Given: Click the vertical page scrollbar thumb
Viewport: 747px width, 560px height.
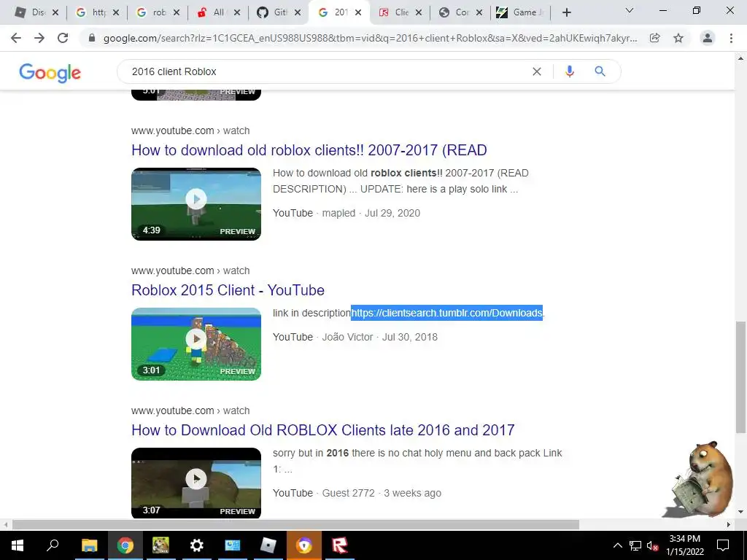Looking at the screenshot, I should 740,377.
